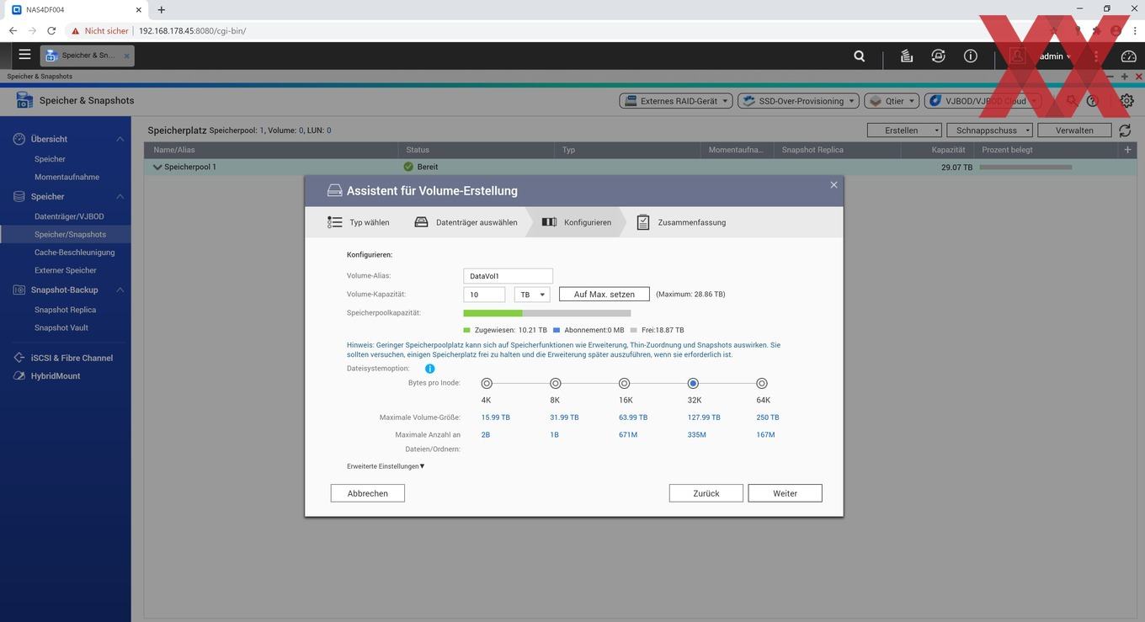Click the Storage & Snapshots app logo
The width and height of the screenshot is (1145, 622).
(24, 101)
